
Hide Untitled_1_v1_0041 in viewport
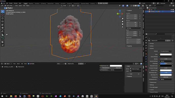coord(171,11)
